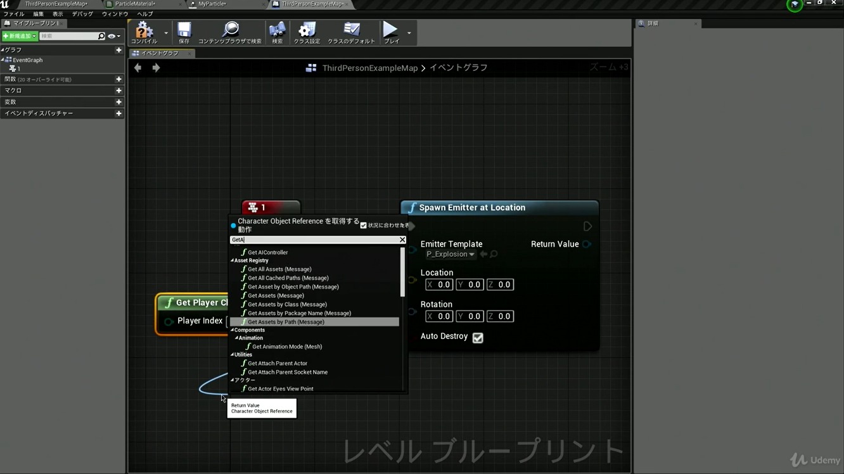Select Get Assets by Path (Message)
The height and width of the screenshot is (474, 844).
click(286, 322)
